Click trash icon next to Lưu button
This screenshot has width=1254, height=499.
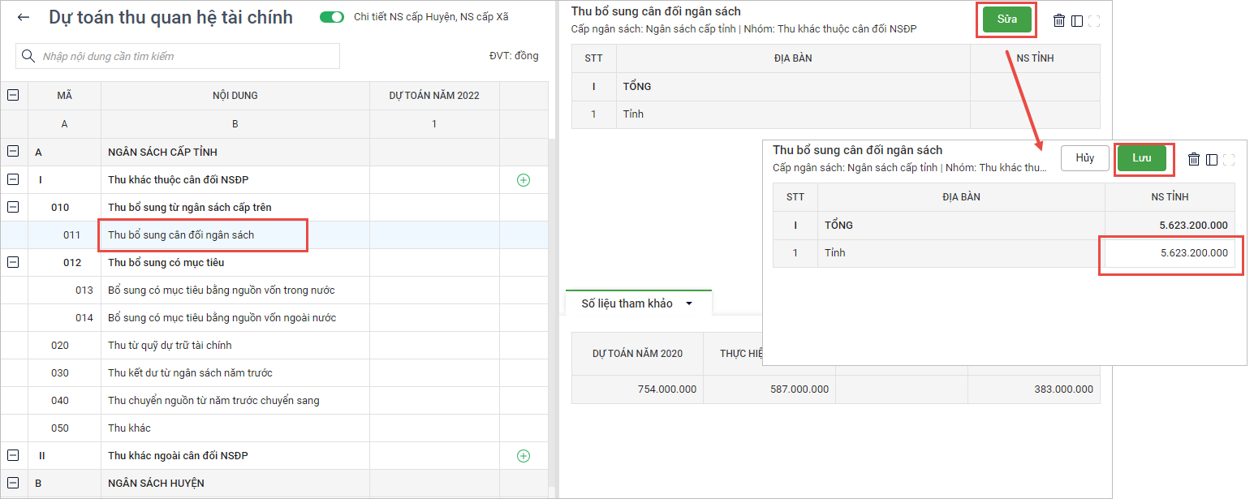coord(1194,159)
